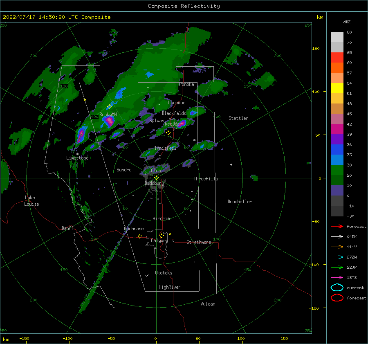
Task: Select the lightest gray 80 dBZ swatch
Action: coord(337,37)
